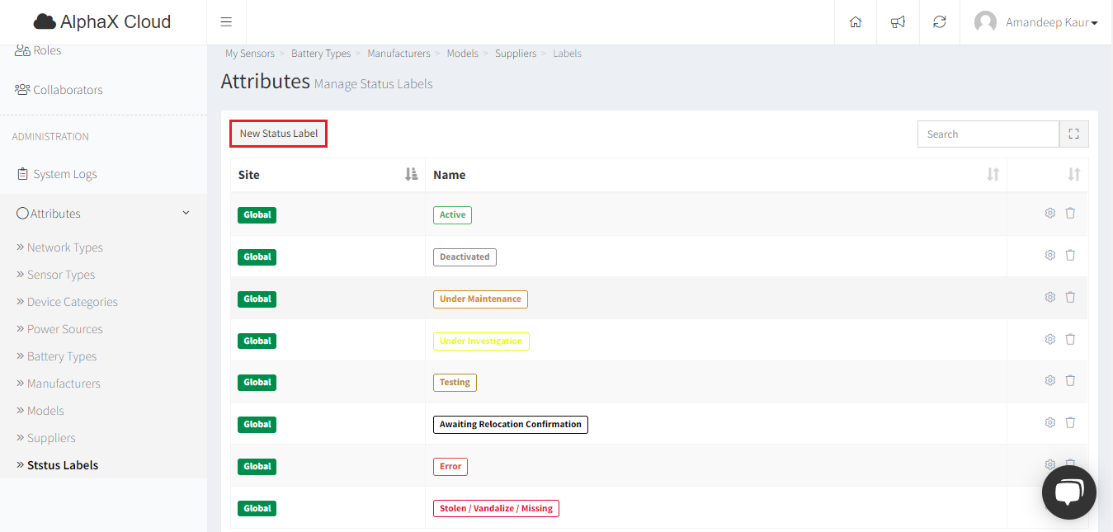Viewport: 1113px width, 532px height.
Task: Open Sensor Types in sidebar
Action: click(61, 275)
